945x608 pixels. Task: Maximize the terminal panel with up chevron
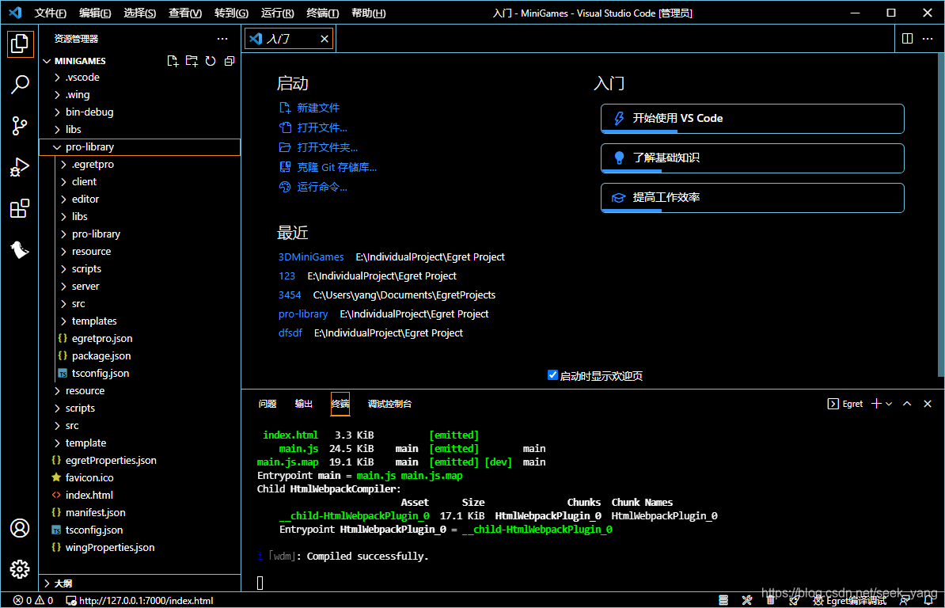click(x=907, y=404)
